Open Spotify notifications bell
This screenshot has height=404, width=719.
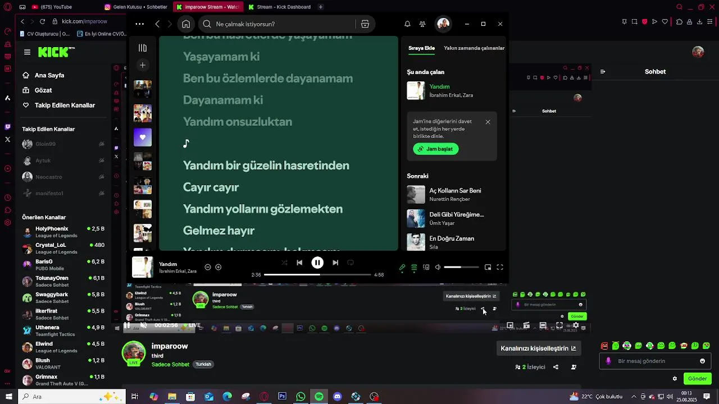(407, 24)
